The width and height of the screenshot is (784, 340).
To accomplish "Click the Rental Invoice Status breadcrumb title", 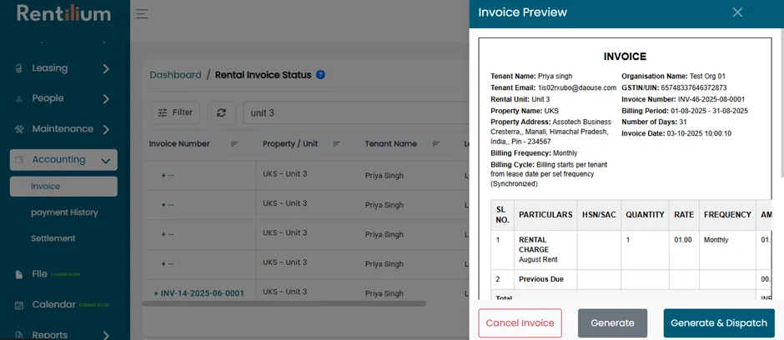I will (x=263, y=75).
